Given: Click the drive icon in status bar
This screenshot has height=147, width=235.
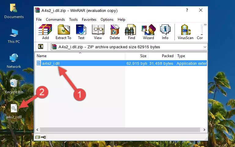Looking at the screenshot, I should [38, 137].
